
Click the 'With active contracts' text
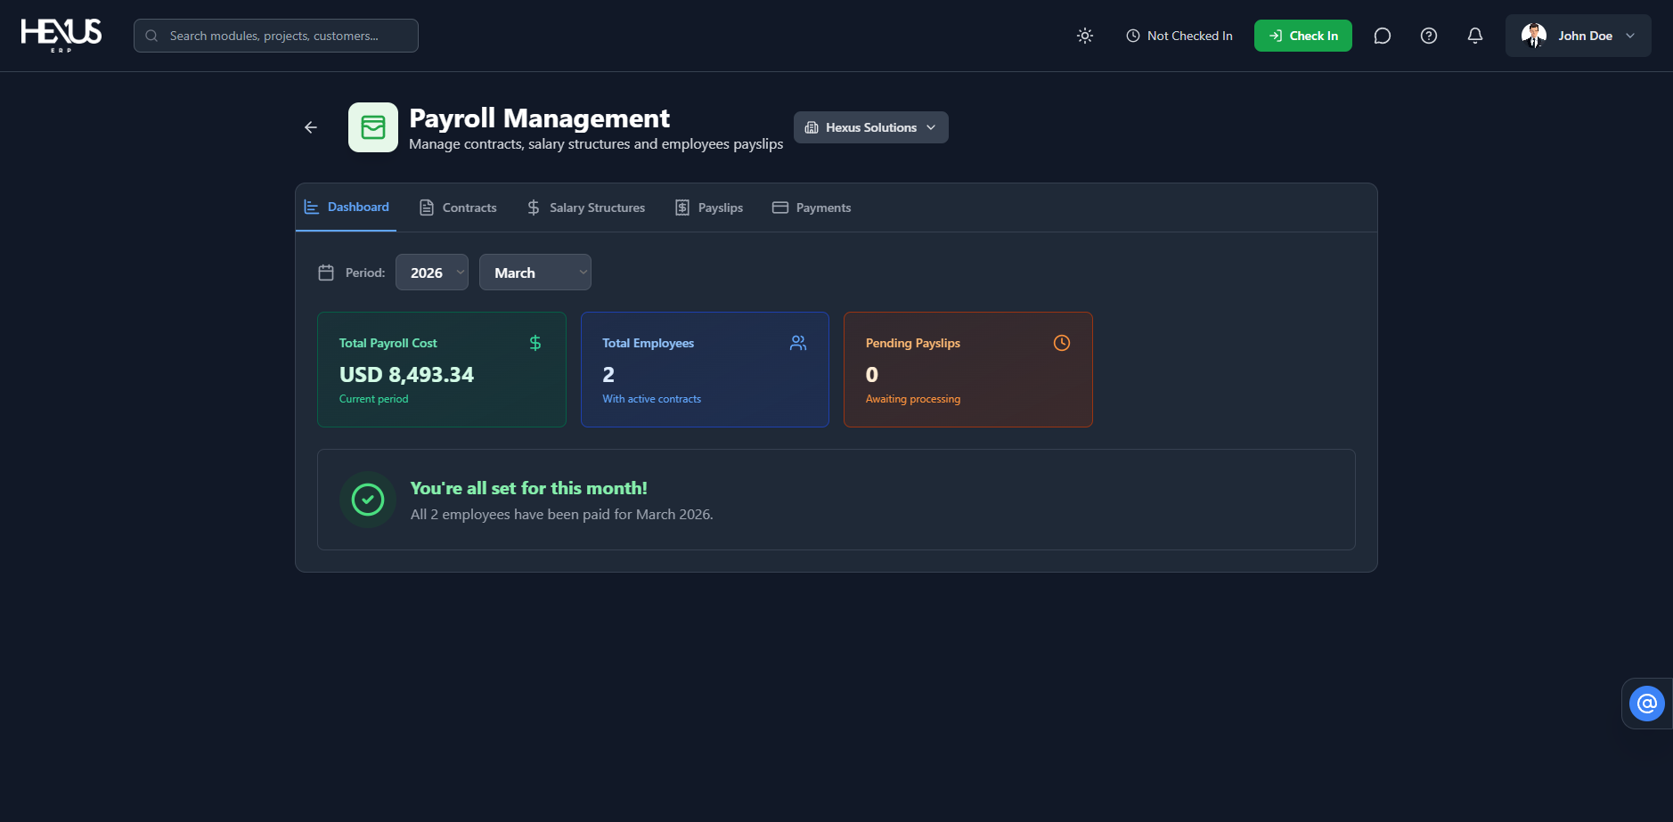point(652,399)
